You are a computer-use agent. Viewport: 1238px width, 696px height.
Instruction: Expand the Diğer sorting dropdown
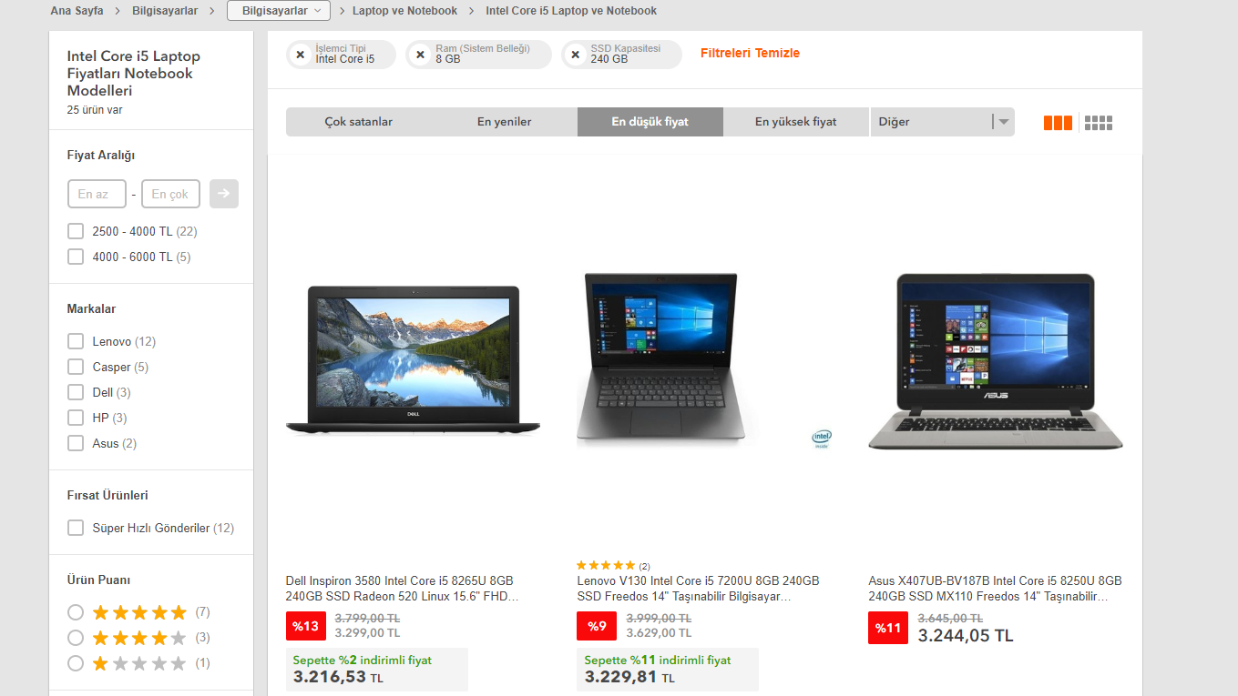(942, 122)
